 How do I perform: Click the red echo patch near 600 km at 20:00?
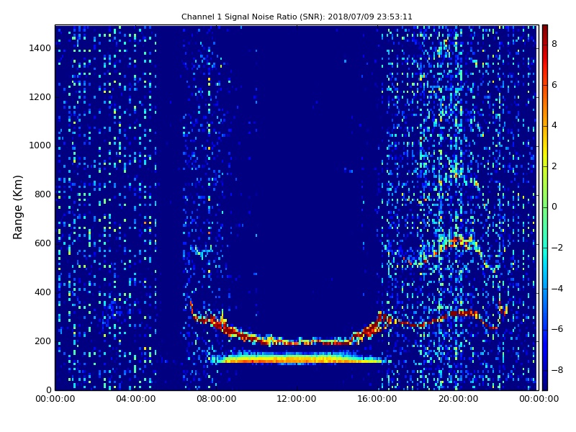[458, 242]
